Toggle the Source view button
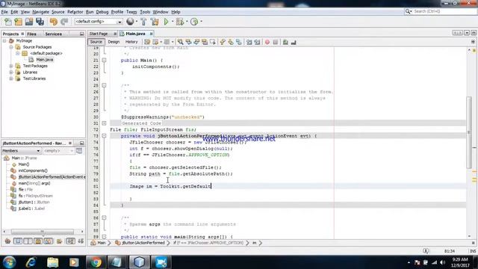This screenshot has height=269, width=478. [96, 42]
